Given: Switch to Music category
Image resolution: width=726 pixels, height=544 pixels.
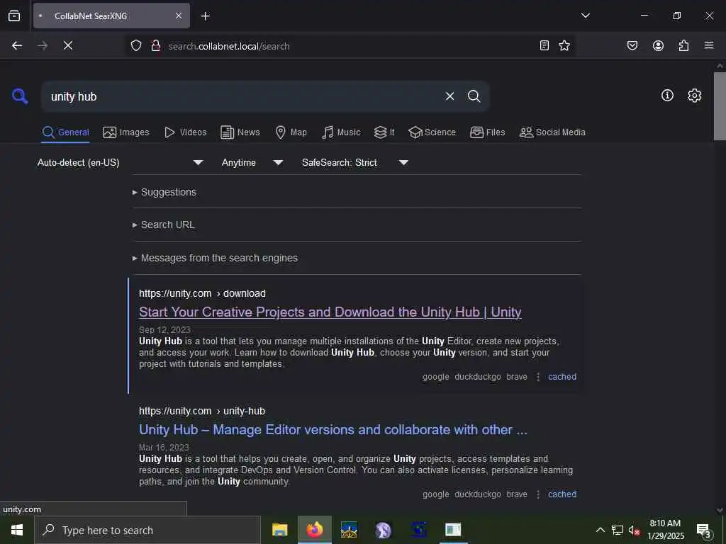Looking at the screenshot, I should click(341, 132).
